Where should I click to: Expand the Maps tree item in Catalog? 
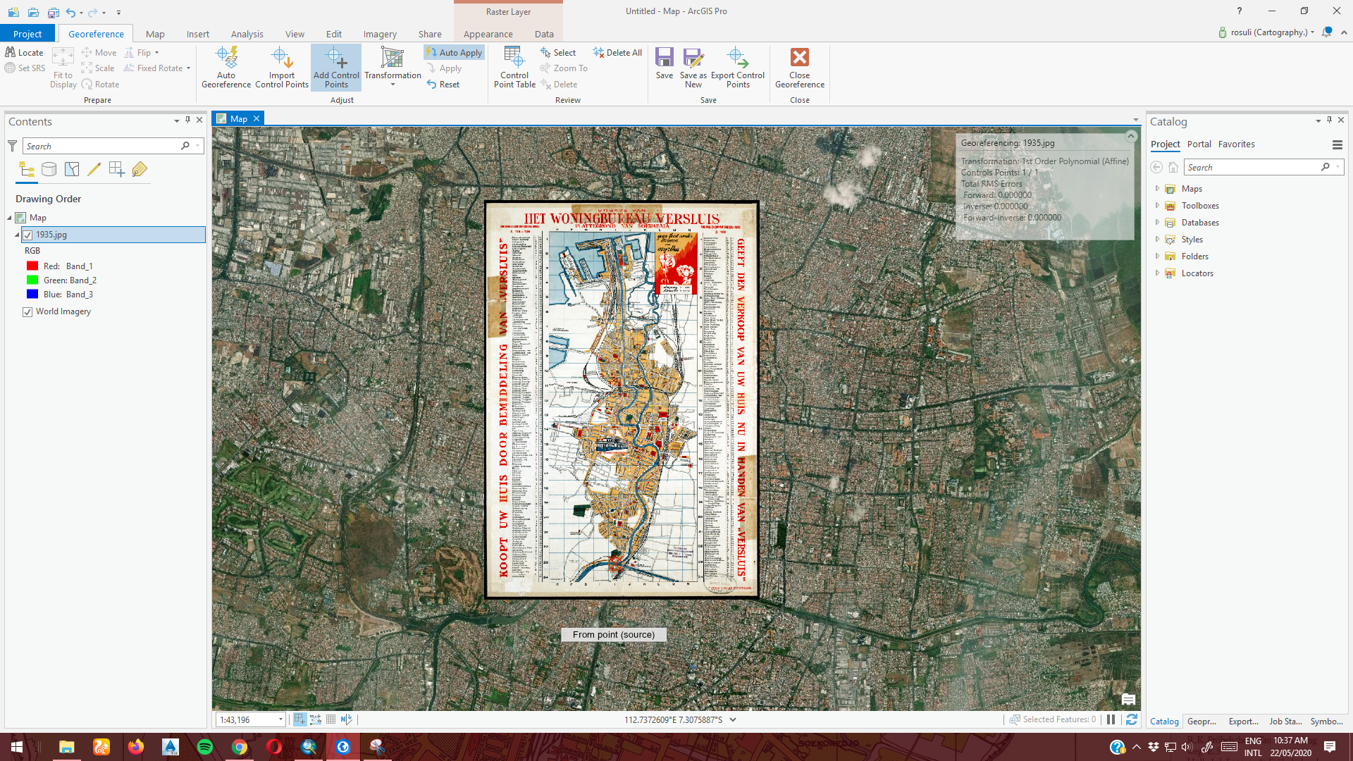pyautogui.click(x=1158, y=187)
